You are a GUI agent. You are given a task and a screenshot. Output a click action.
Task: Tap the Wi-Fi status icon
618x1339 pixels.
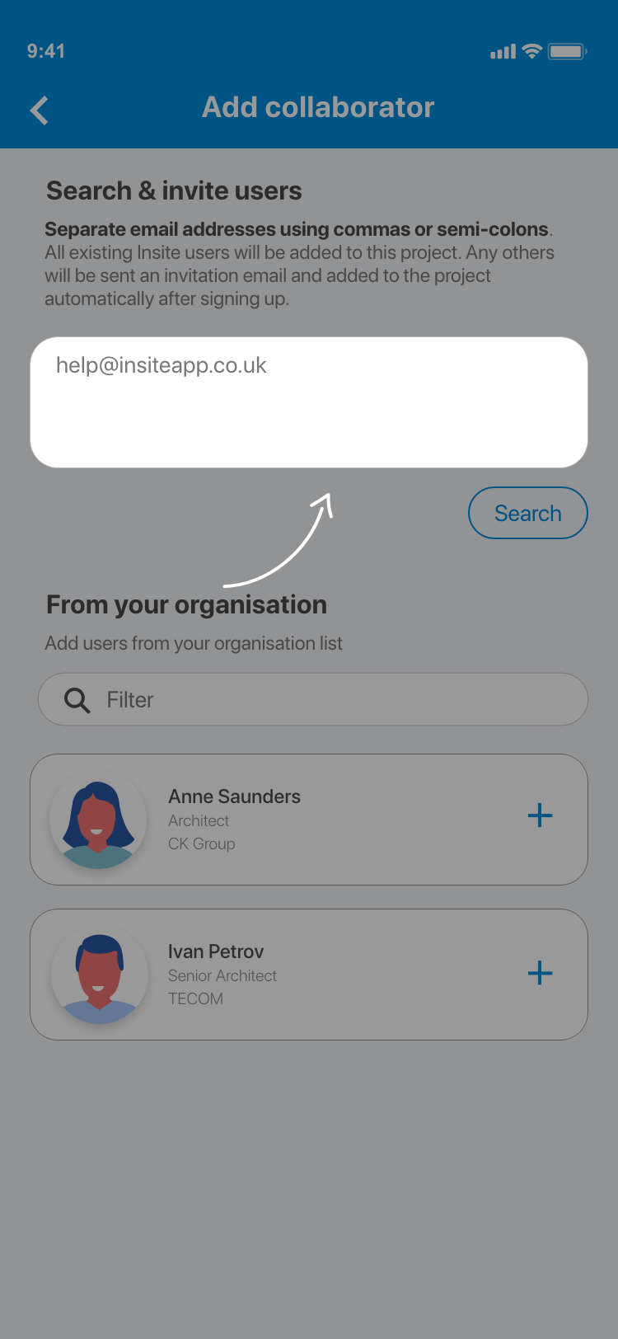click(x=532, y=51)
